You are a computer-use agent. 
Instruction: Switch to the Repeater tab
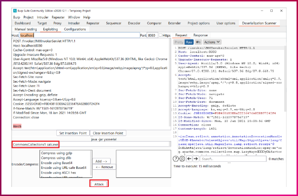pos(93,23)
